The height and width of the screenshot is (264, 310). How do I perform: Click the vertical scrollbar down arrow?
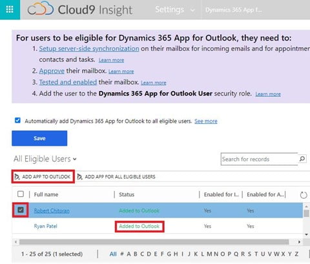coord(306,234)
